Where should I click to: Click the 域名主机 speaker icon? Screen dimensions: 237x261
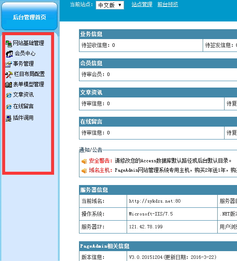point(84,170)
